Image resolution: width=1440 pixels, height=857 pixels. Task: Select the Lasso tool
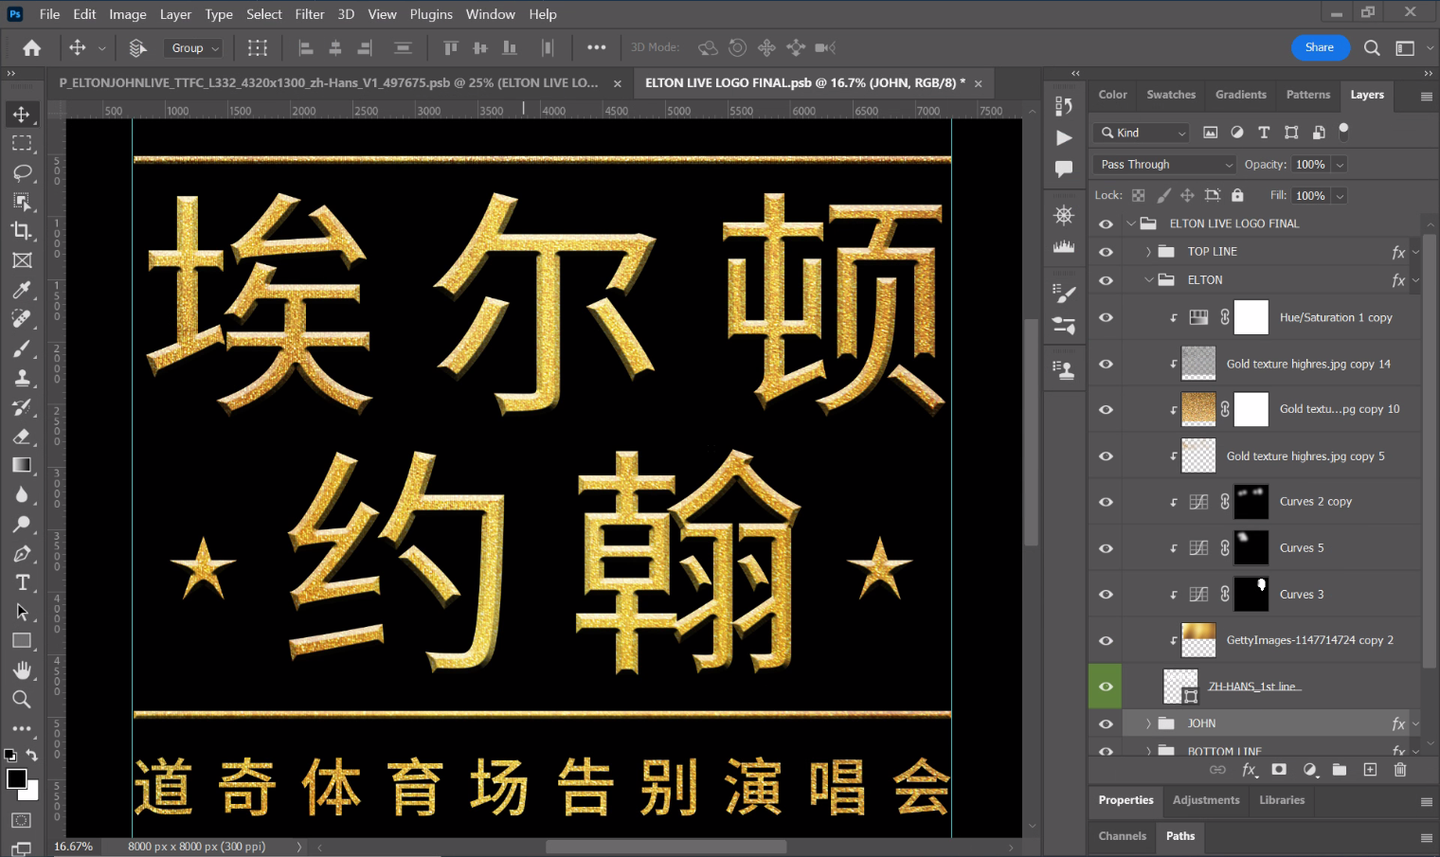(x=21, y=173)
